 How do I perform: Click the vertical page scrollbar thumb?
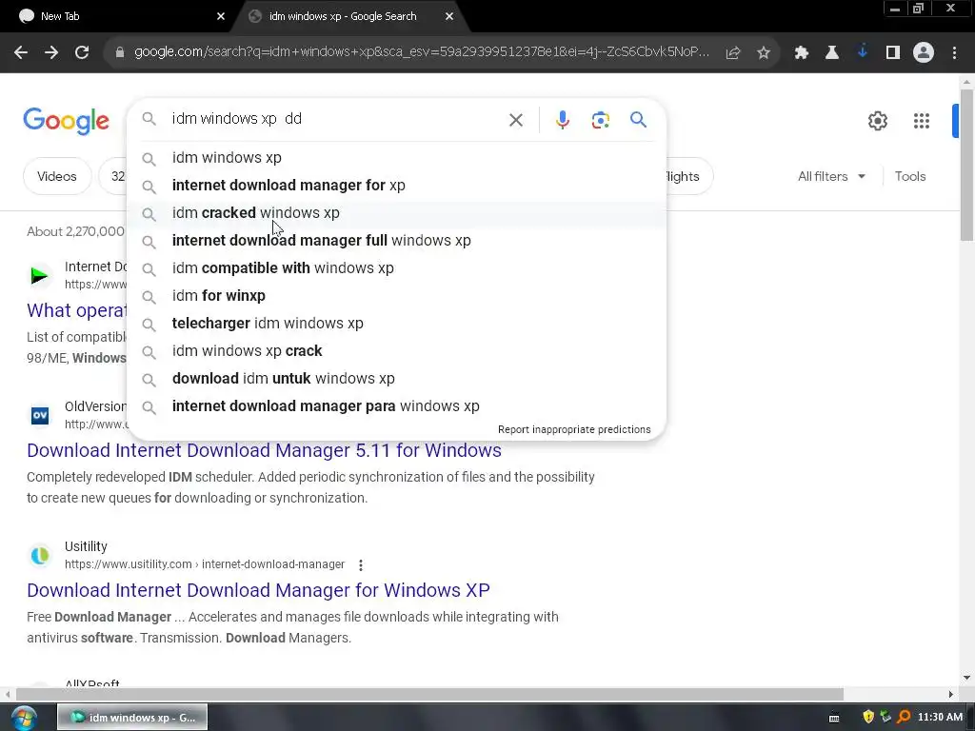pyautogui.click(x=966, y=165)
